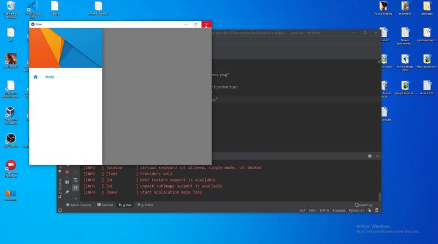Select Python 3.7 interpreter in status bar
This screenshot has width=438, height=244.
click(356, 211)
